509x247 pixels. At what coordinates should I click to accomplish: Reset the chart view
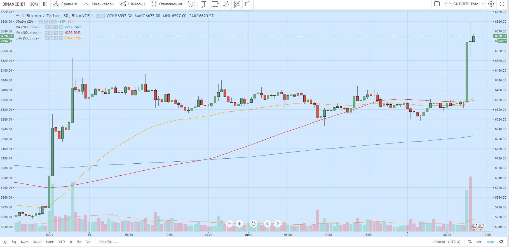pos(253,224)
